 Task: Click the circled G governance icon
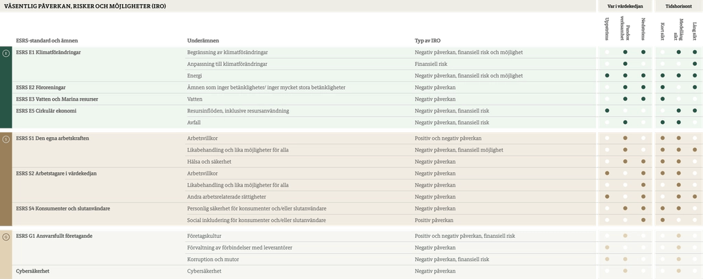pos(6,236)
